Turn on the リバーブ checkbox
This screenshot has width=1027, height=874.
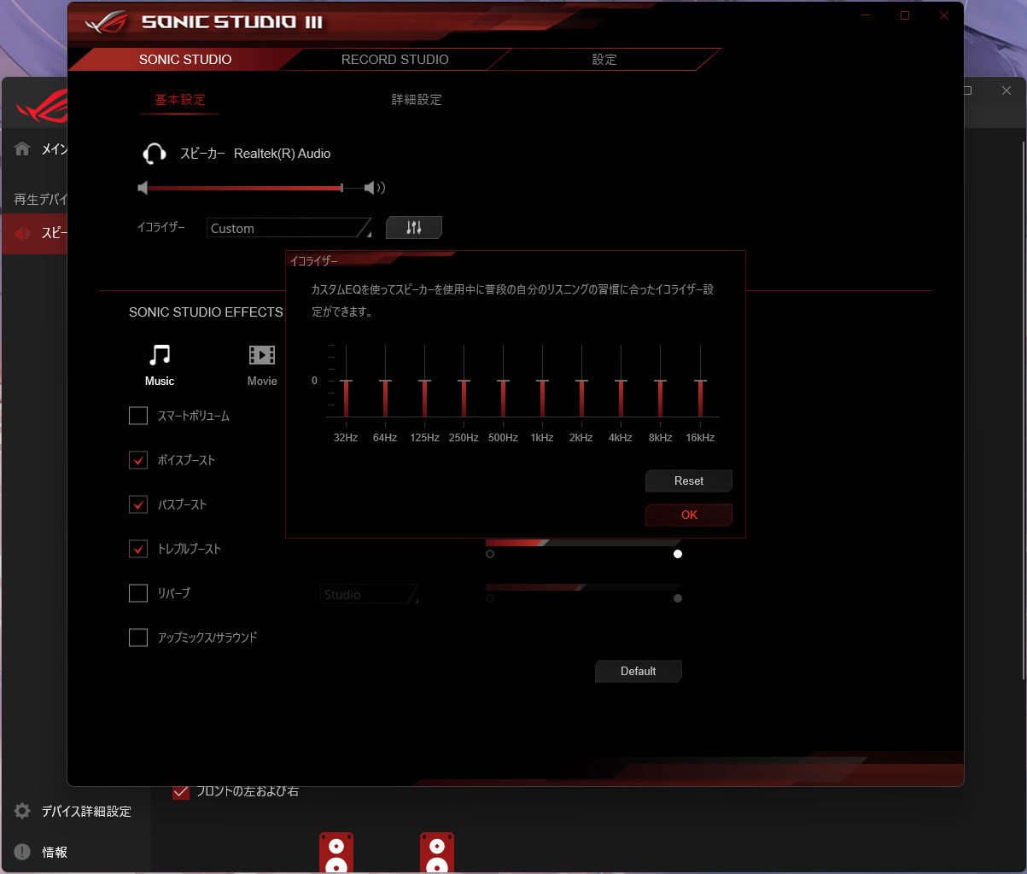tap(138, 593)
